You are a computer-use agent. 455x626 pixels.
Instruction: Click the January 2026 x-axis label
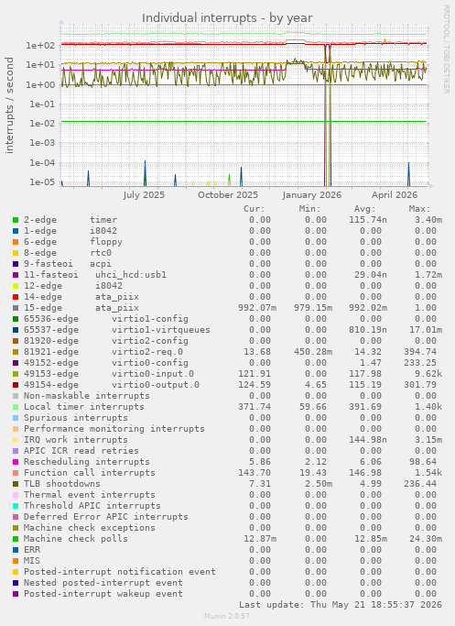tap(312, 195)
